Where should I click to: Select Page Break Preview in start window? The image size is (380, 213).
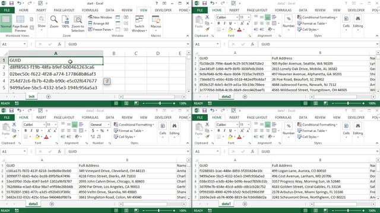[20, 24]
